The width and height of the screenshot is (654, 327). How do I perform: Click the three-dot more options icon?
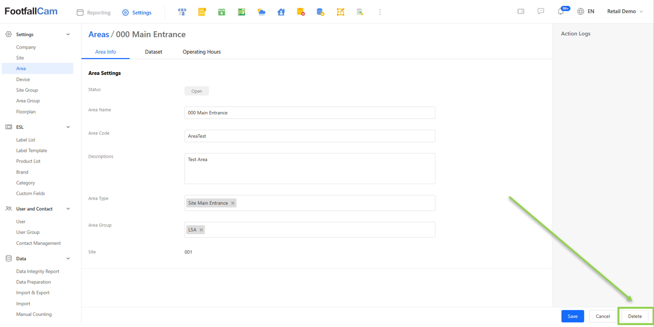click(x=380, y=12)
